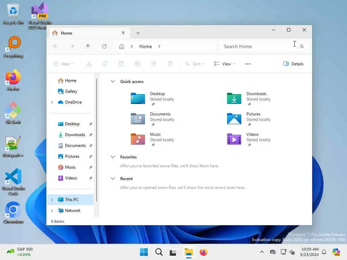The width and height of the screenshot is (347, 260).
Task: Open the See more ellipsis menu
Action: pos(248,64)
